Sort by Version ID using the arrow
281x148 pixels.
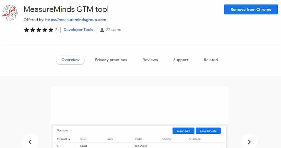click(x=69, y=139)
